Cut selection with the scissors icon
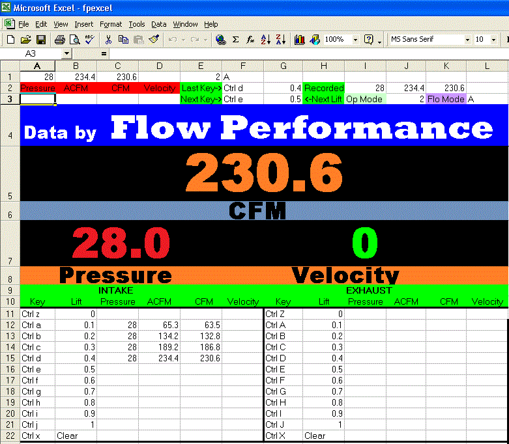 pyautogui.click(x=108, y=40)
